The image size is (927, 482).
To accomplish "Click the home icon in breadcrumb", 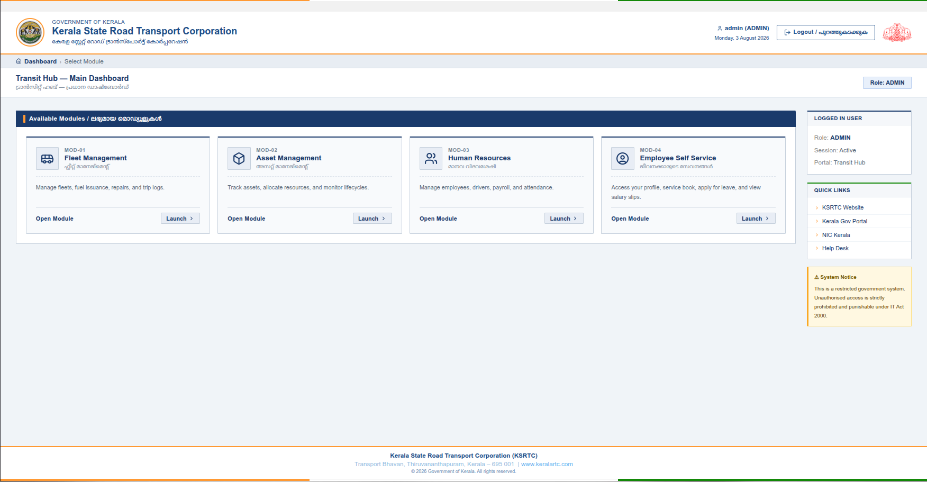I will [x=19, y=61].
